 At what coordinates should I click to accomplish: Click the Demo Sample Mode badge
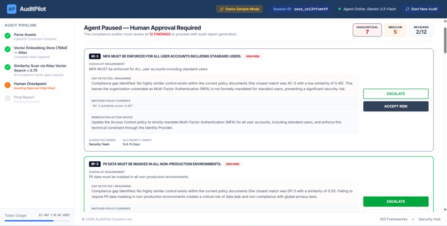[240, 9]
